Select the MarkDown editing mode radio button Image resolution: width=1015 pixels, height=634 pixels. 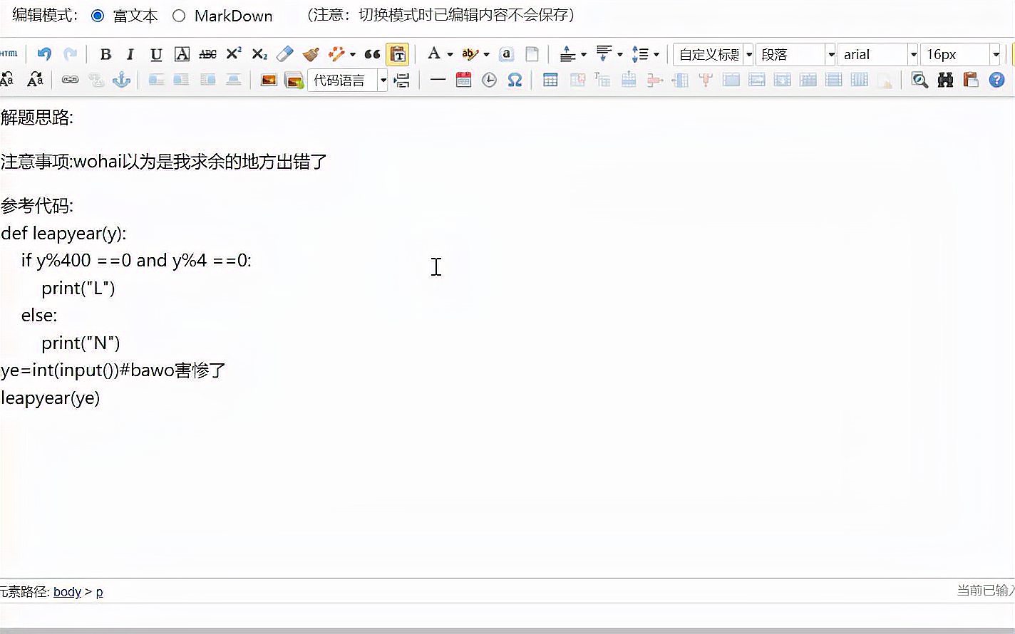click(x=179, y=16)
